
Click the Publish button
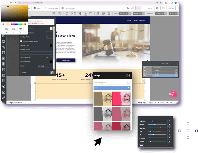click(171, 8)
